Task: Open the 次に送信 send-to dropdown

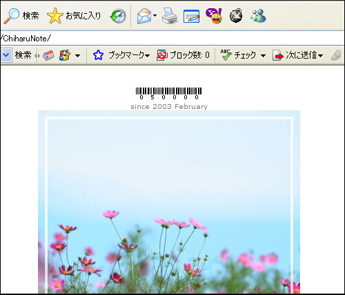Action: 298,55
